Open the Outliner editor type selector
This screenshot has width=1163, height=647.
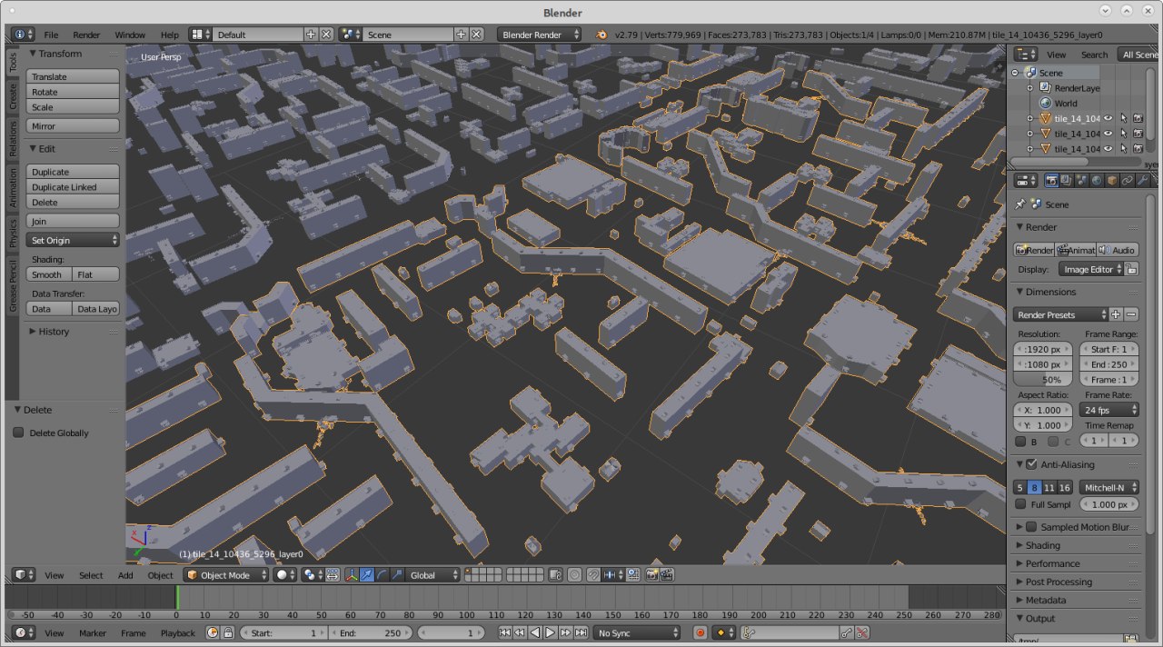tap(1026, 55)
